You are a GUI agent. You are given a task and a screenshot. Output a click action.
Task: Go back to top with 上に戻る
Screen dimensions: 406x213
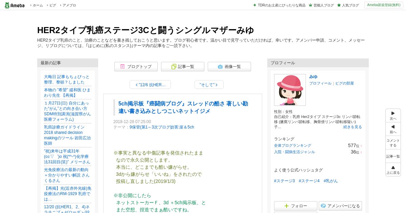tap(393, 170)
